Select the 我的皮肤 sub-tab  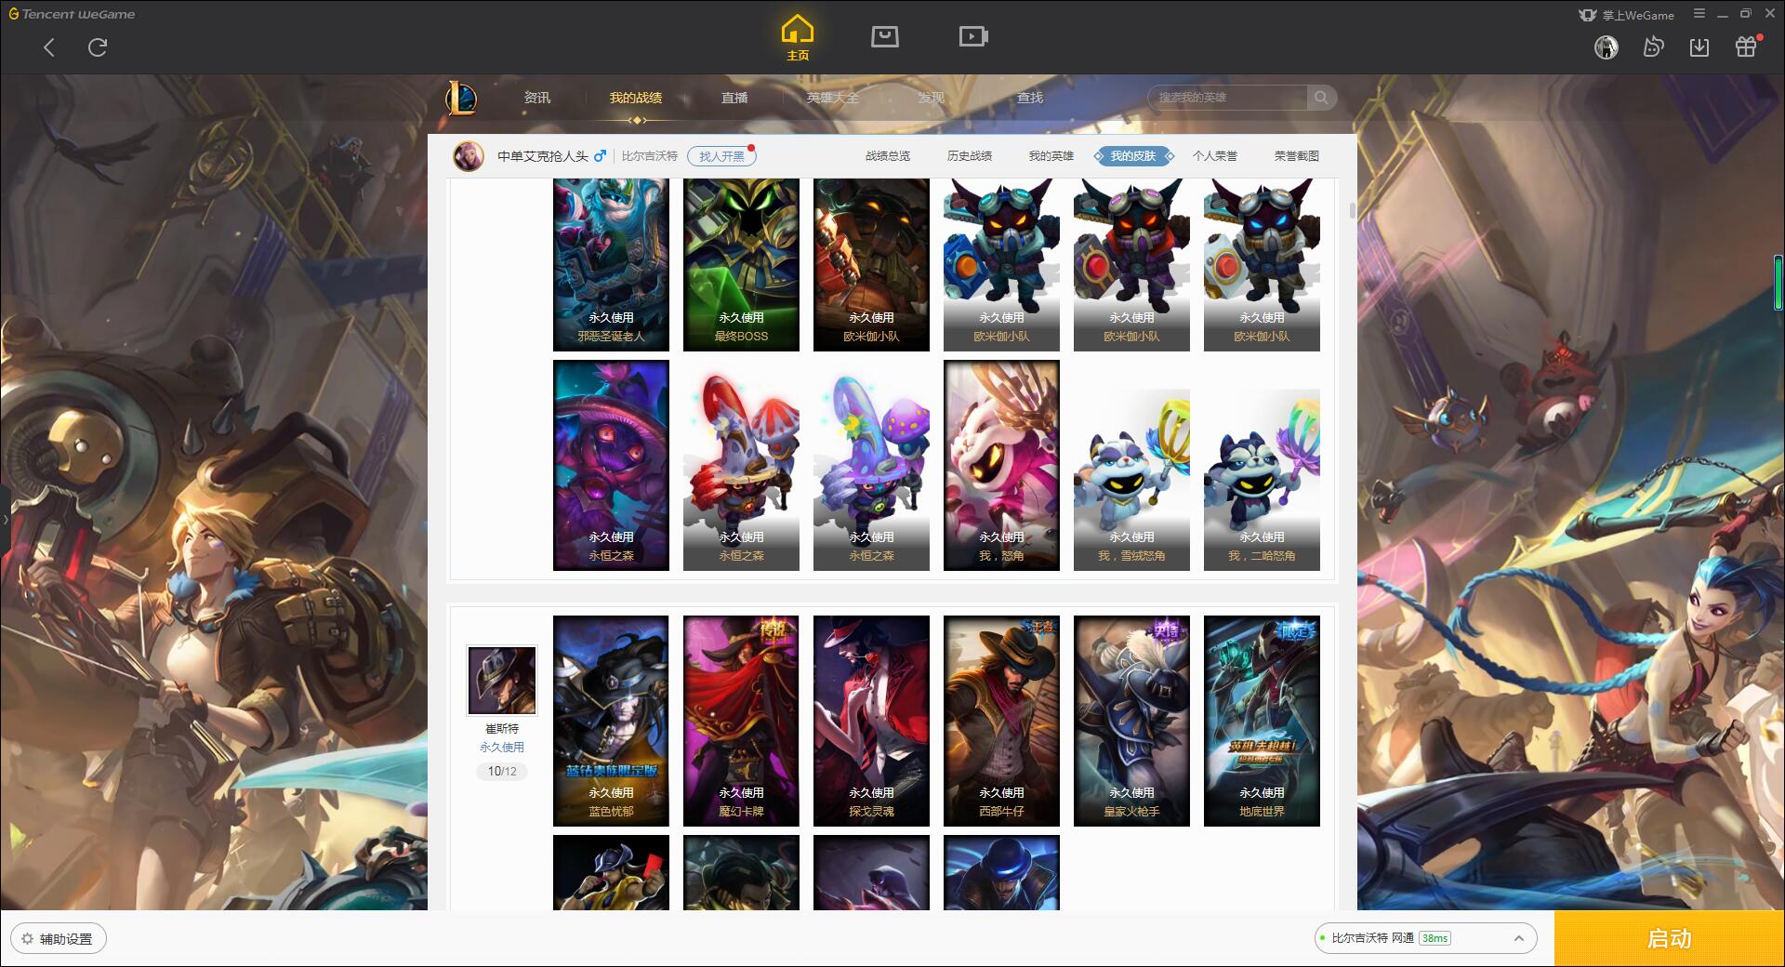pos(1133,156)
